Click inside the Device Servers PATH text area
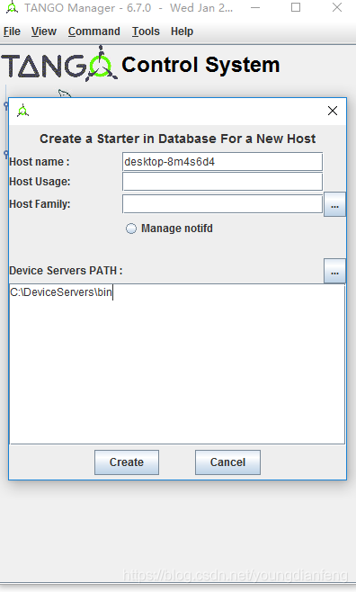The height and width of the screenshot is (592, 356). point(177,364)
